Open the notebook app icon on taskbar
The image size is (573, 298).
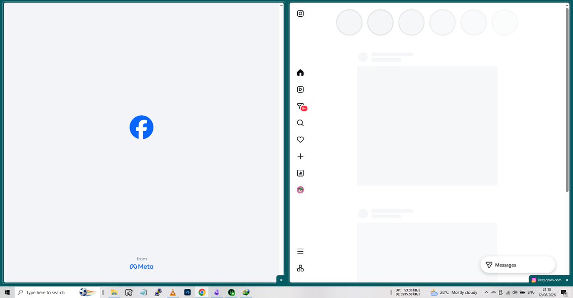tap(143, 292)
